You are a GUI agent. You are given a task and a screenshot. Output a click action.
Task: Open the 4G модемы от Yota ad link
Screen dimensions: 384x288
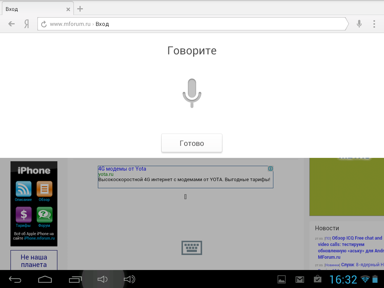[122, 169]
